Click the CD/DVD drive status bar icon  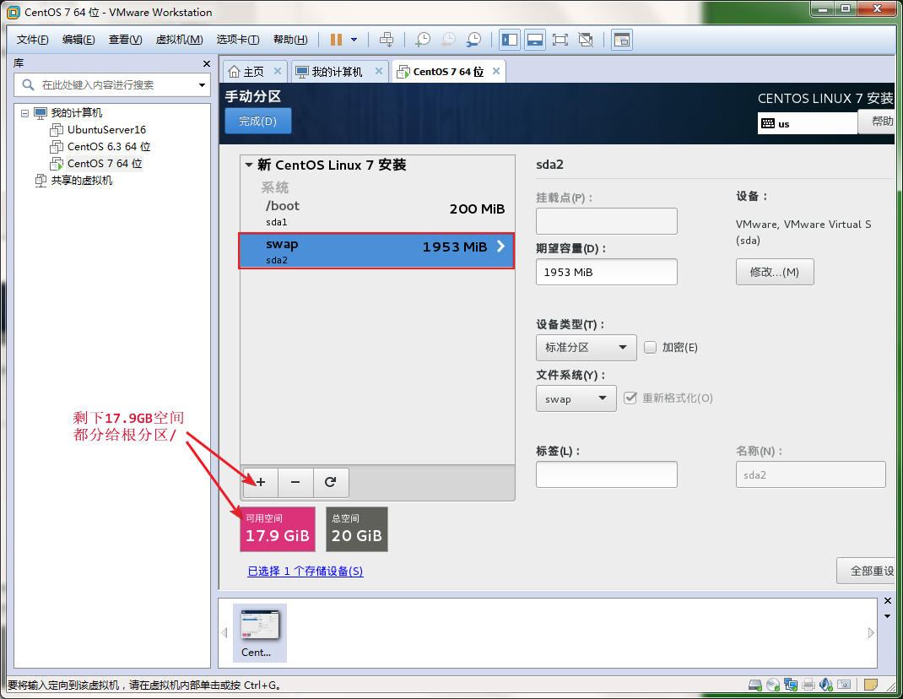point(773,685)
